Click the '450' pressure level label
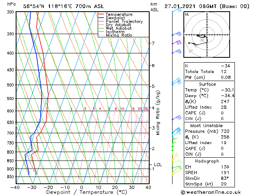The height and width of the screenshot is (195, 253). 11,70
